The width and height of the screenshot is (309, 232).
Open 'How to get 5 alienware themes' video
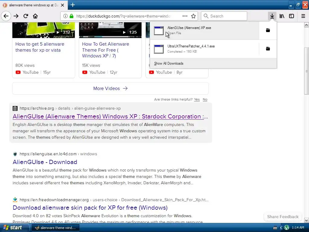40,47
